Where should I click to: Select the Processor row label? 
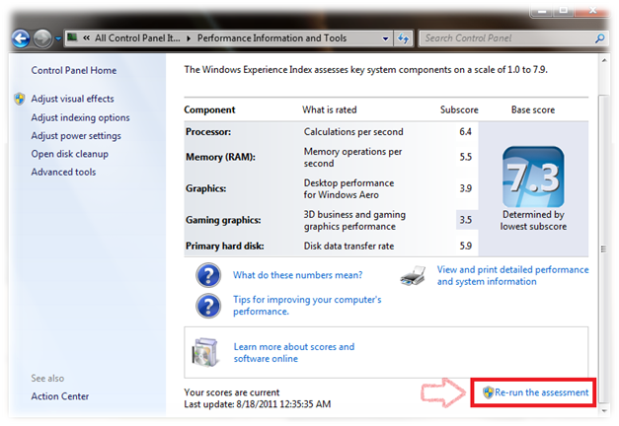(208, 132)
